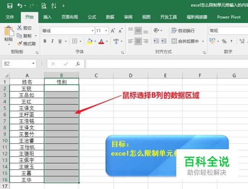Expand the 合并后居中 dropdown arrow
Viewport: 248px width, 189px height.
(x=203, y=41)
